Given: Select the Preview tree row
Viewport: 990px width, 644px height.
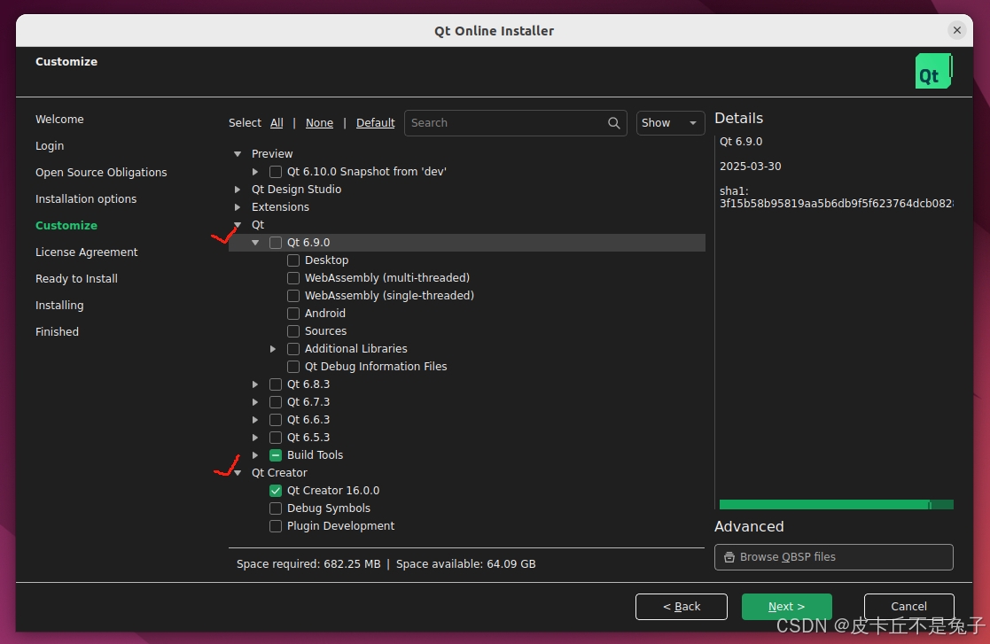Looking at the screenshot, I should coord(466,154).
